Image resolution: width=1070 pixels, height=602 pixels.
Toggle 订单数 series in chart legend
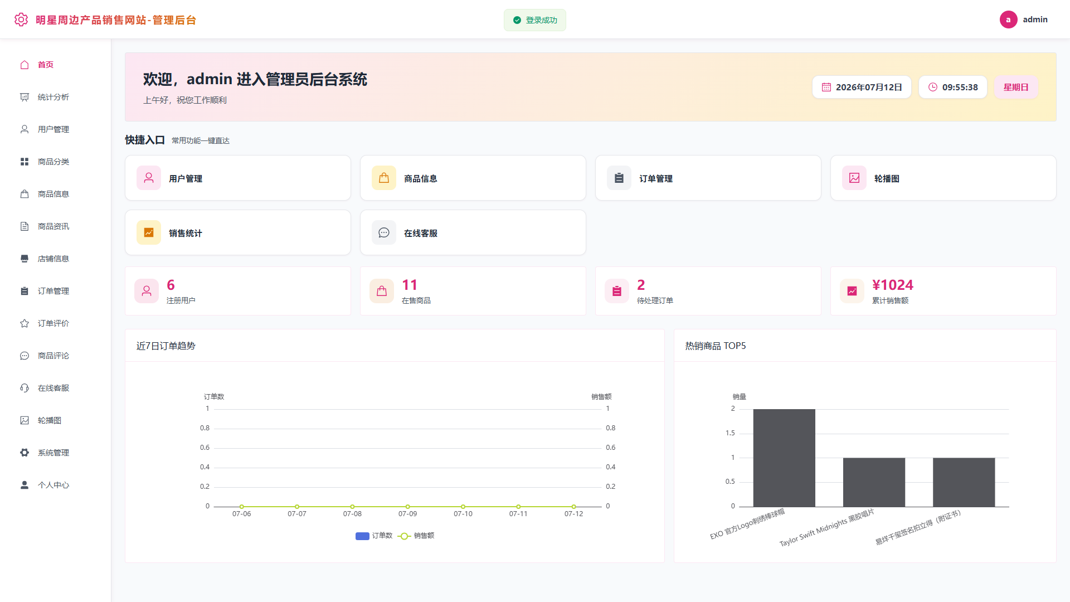coord(374,536)
